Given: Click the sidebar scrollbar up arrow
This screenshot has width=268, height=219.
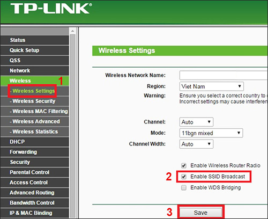Looking at the screenshot, I should pyautogui.click(x=72, y=31).
